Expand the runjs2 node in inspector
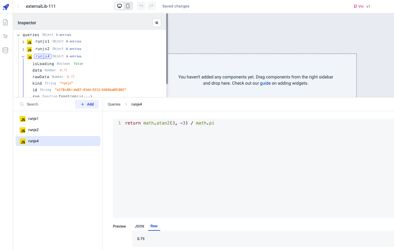Viewport: 394px width, 250px height. [23, 49]
